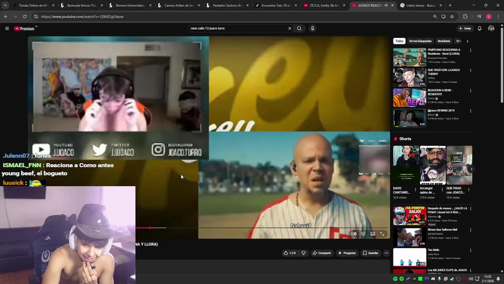504x284 pixels.
Task: Open options for Rimas Que Salieron Mal
Action: [x=470, y=230]
